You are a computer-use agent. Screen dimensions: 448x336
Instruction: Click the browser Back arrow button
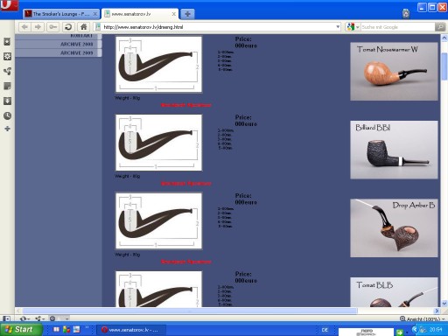[24, 27]
